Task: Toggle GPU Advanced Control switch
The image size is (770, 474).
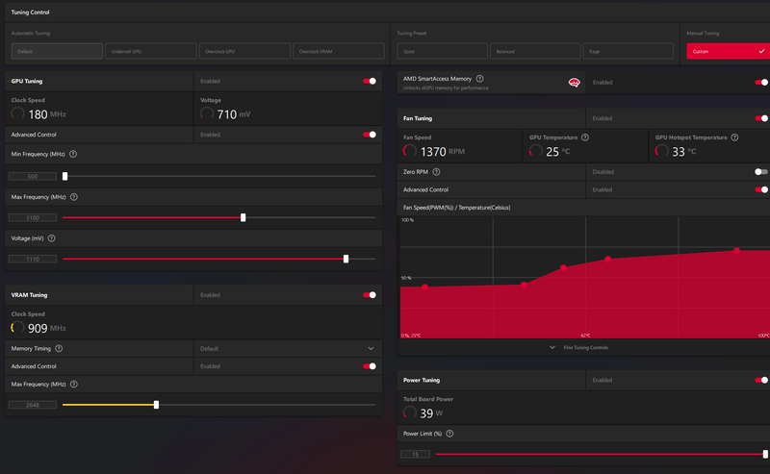Action: (x=370, y=135)
